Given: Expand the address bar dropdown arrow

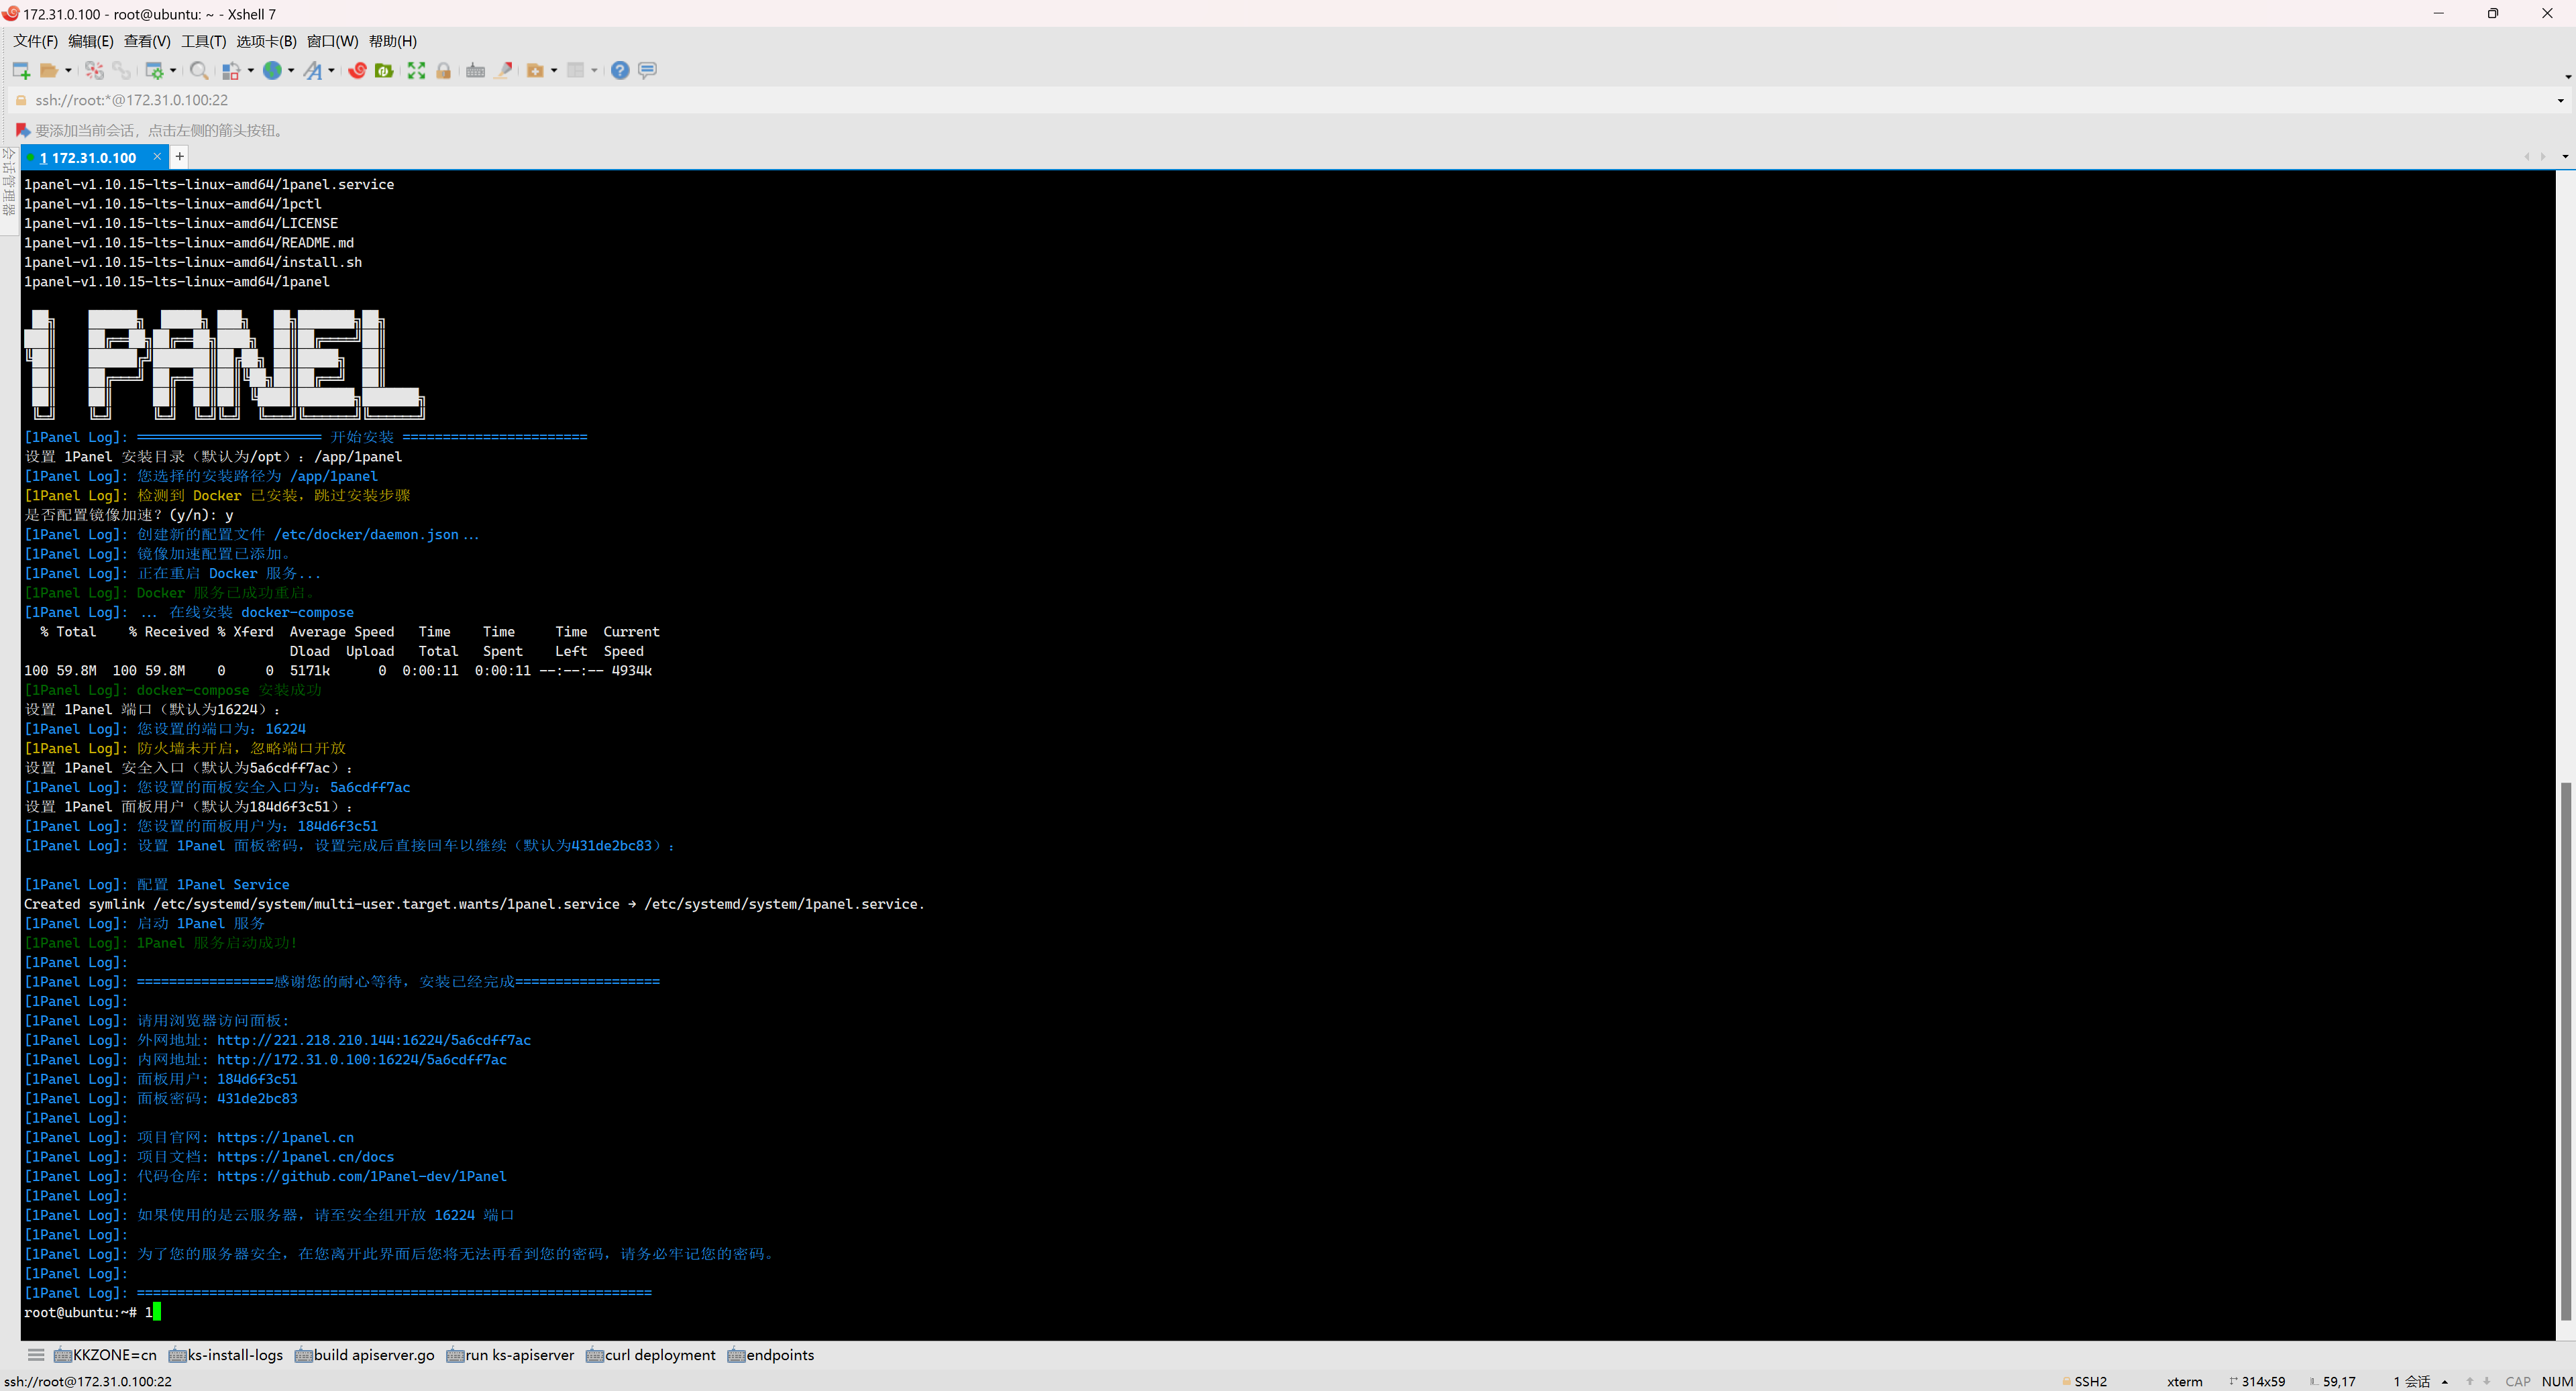Looking at the screenshot, I should (2561, 100).
